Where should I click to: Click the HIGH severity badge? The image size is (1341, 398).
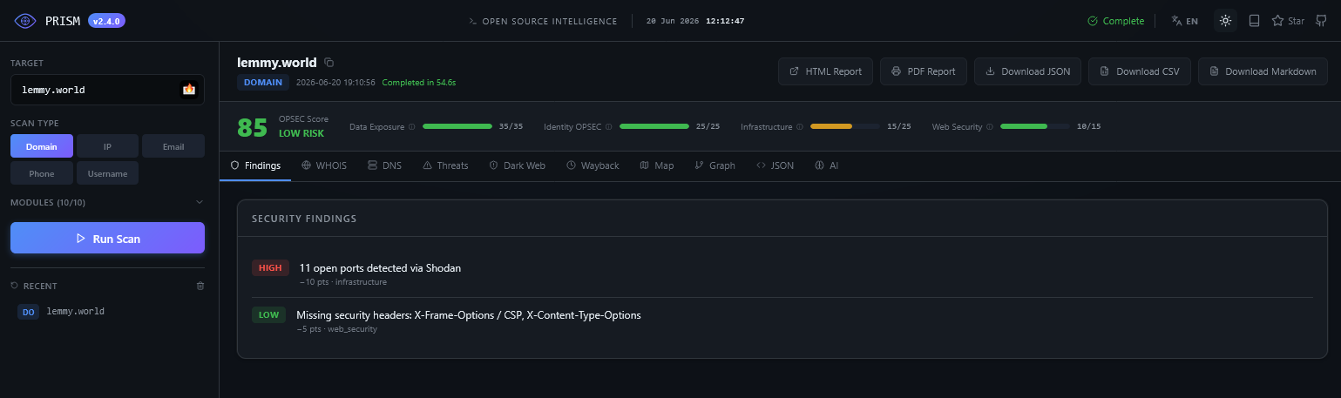point(270,268)
